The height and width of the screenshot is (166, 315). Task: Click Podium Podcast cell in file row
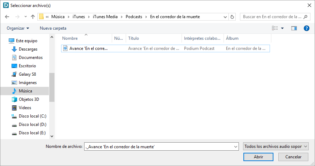coord(199,48)
